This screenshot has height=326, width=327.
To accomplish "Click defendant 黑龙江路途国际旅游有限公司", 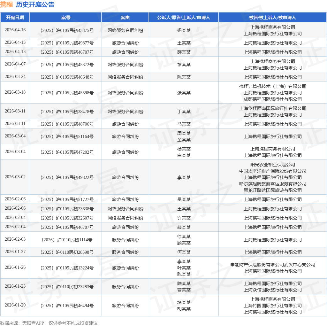I will click(273, 190).
